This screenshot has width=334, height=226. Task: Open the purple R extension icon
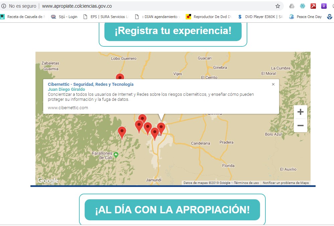click(324, 6)
